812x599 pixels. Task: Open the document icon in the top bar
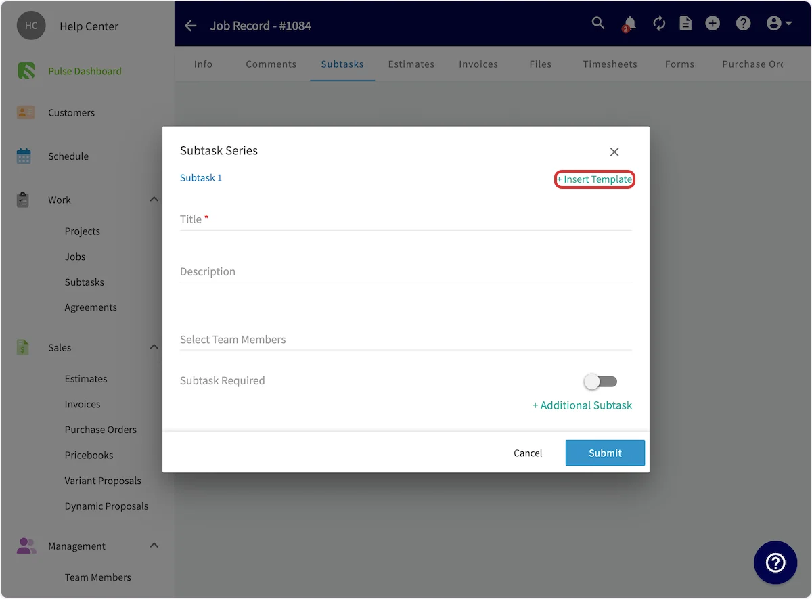(685, 24)
